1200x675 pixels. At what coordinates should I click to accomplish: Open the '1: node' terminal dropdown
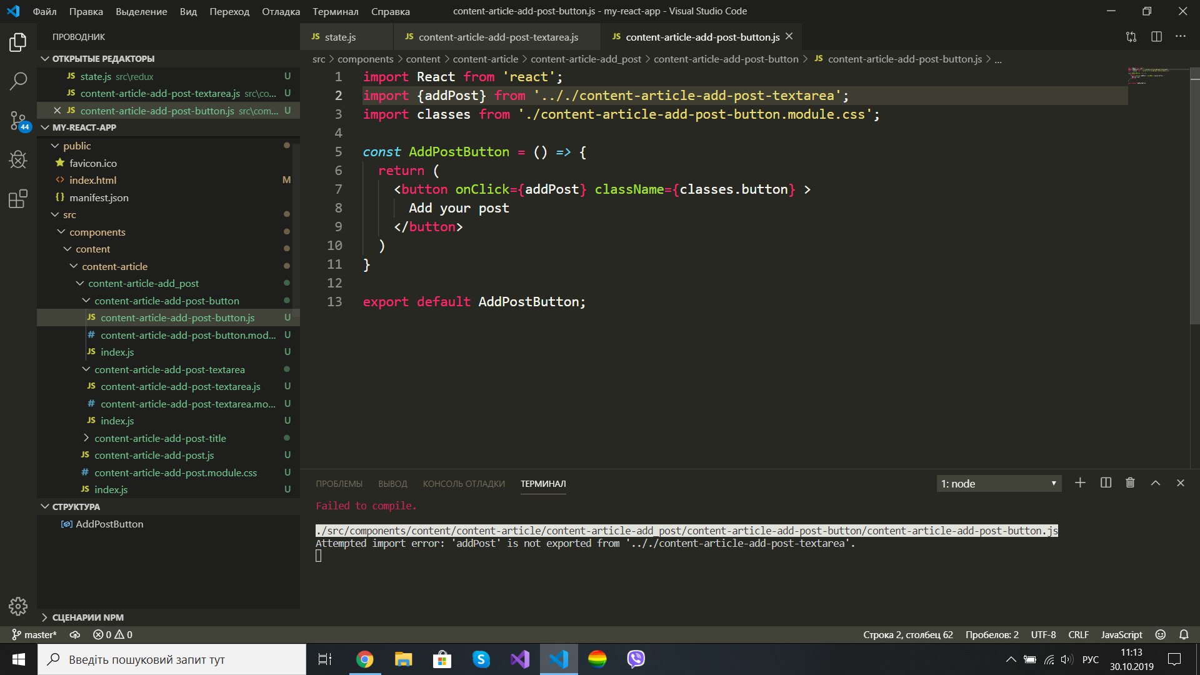(x=999, y=484)
